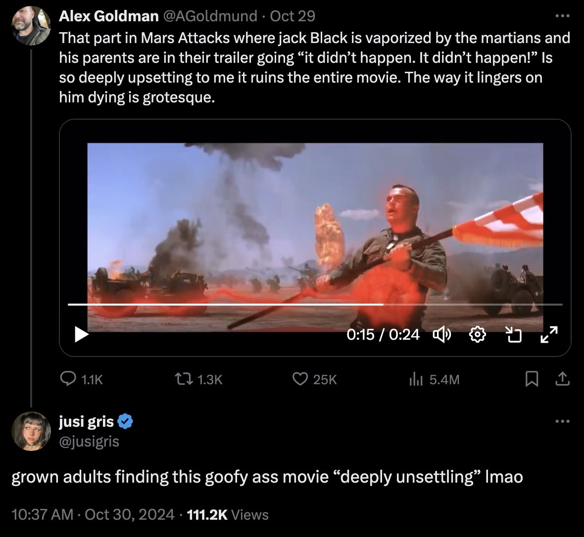
Task: Open jusi gris's profile avatar
Action: tap(31, 431)
